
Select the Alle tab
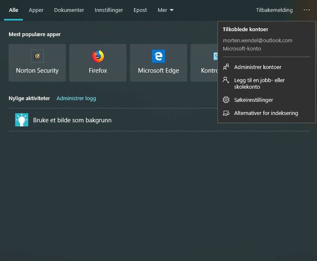(x=14, y=10)
